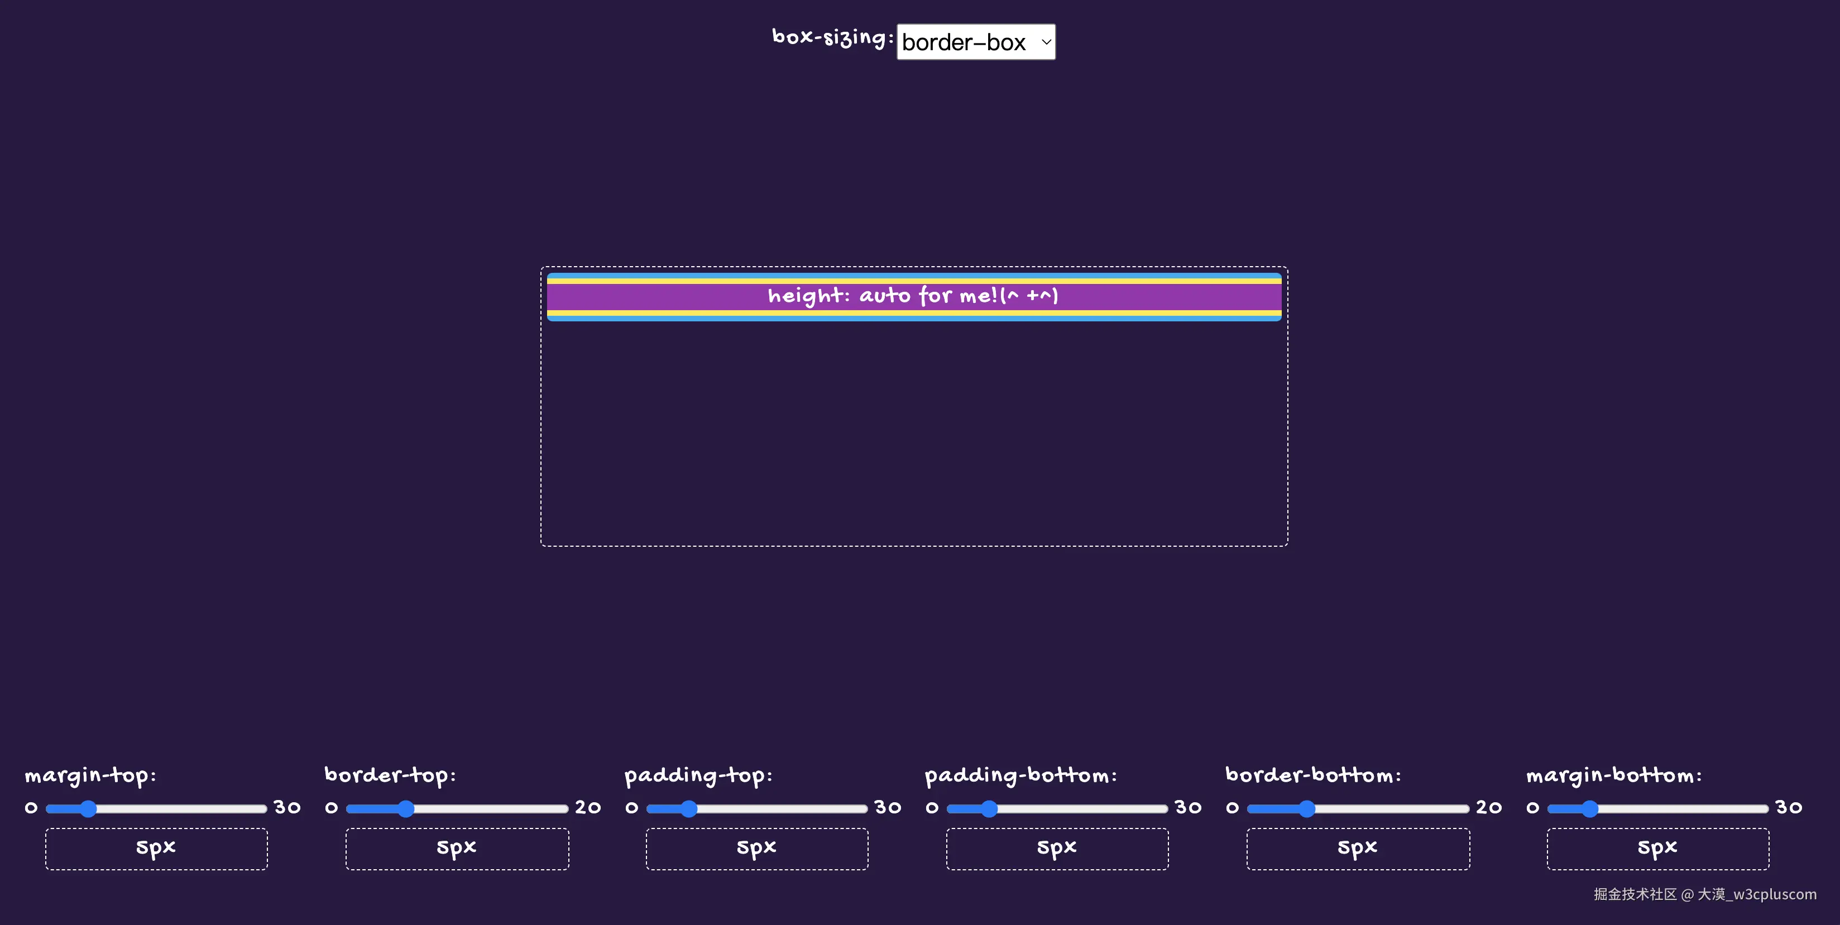Click the margin-top slider thumb
Viewport: 1840px width, 925px height.
pos(88,808)
